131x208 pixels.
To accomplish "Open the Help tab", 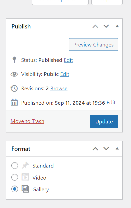I will pos(107,2).
